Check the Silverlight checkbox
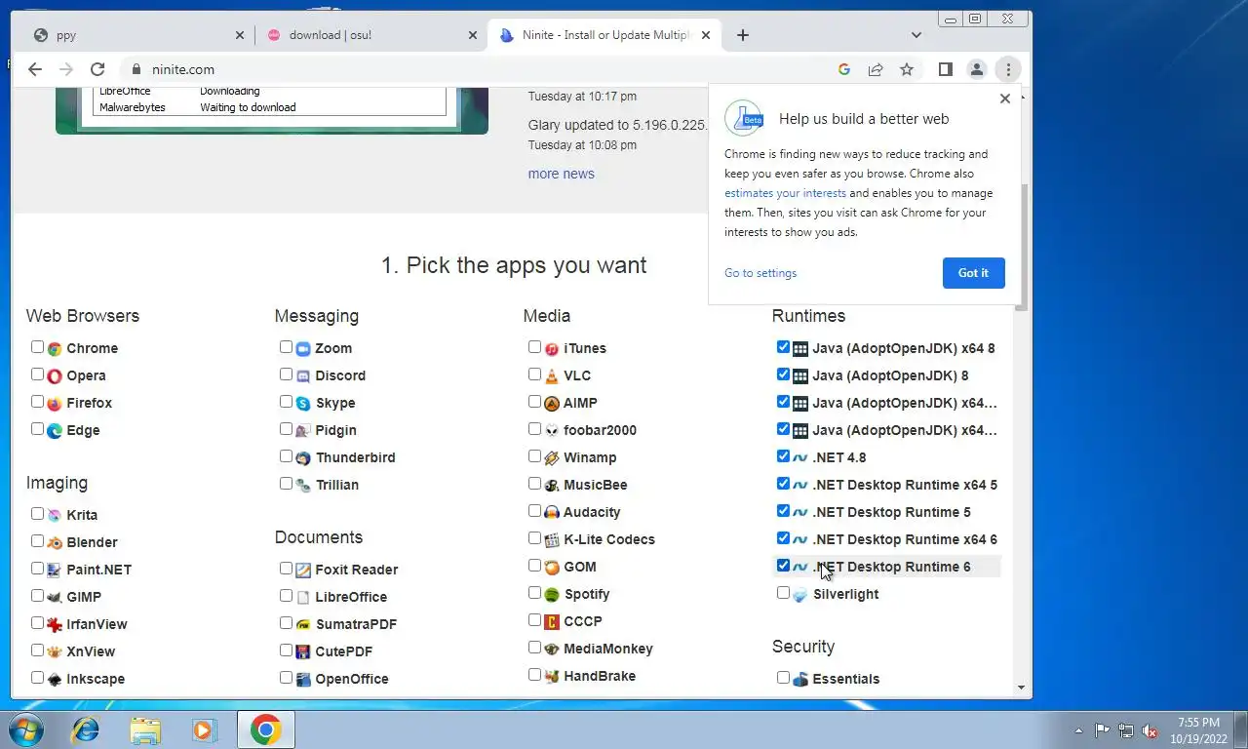Screen dimensions: 1248x749 (x=783, y=593)
